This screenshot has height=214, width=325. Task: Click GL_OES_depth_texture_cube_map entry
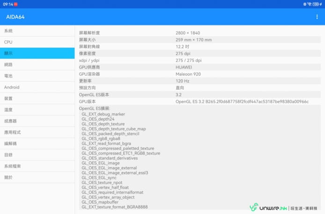pyautogui.click(x=114, y=129)
